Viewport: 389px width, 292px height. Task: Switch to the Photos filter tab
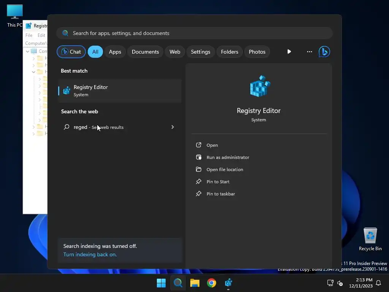pyautogui.click(x=257, y=52)
